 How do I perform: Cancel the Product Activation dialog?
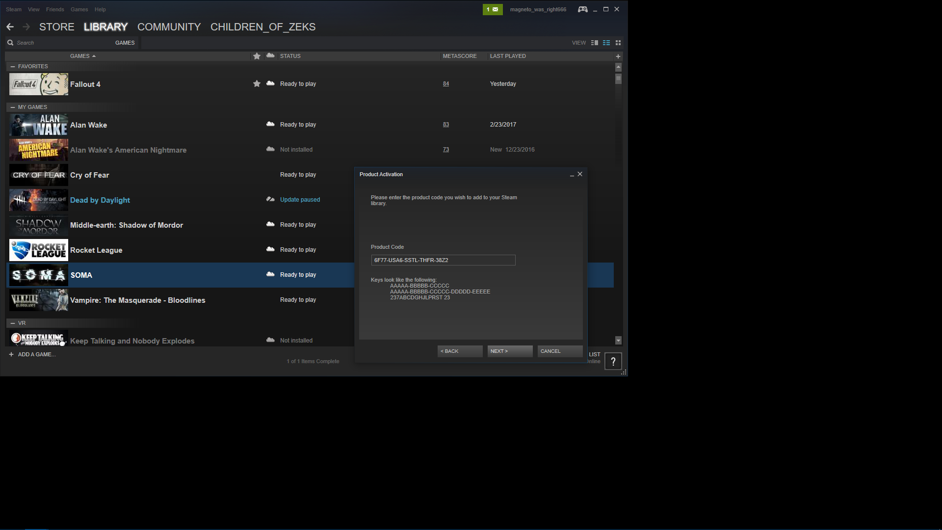coord(560,351)
